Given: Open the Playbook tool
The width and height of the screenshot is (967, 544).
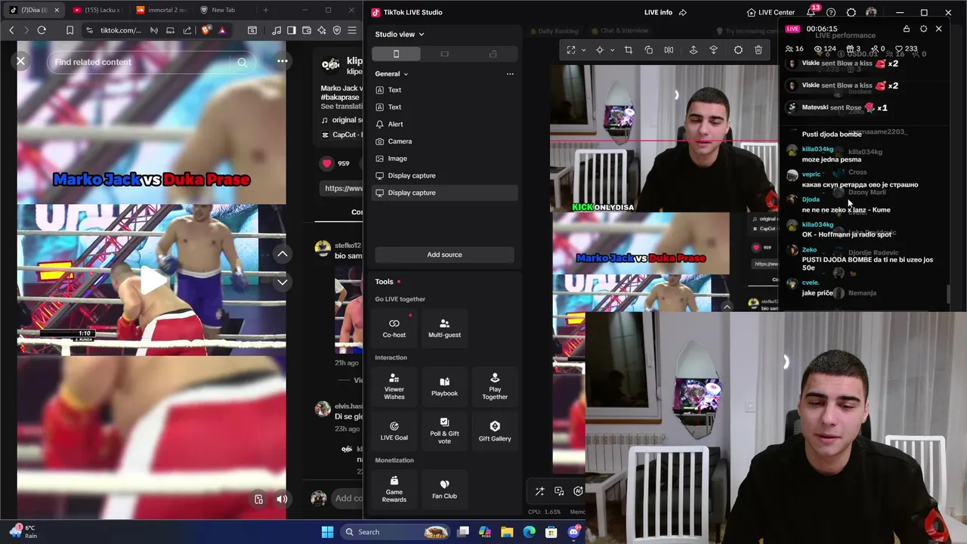Looking at the screenshot, I should pos(444,386).
